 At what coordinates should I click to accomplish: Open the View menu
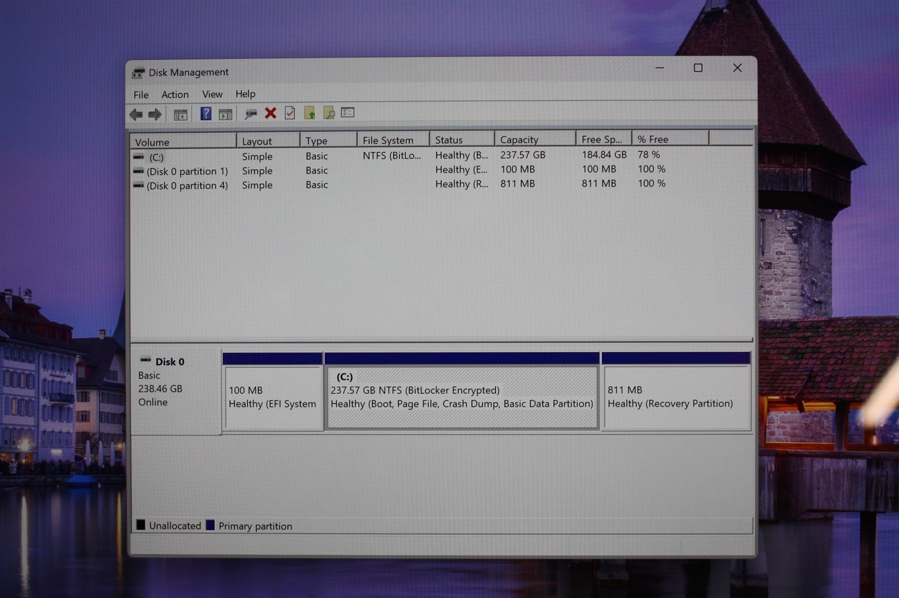pyautogui.click(x=213, y=94)
